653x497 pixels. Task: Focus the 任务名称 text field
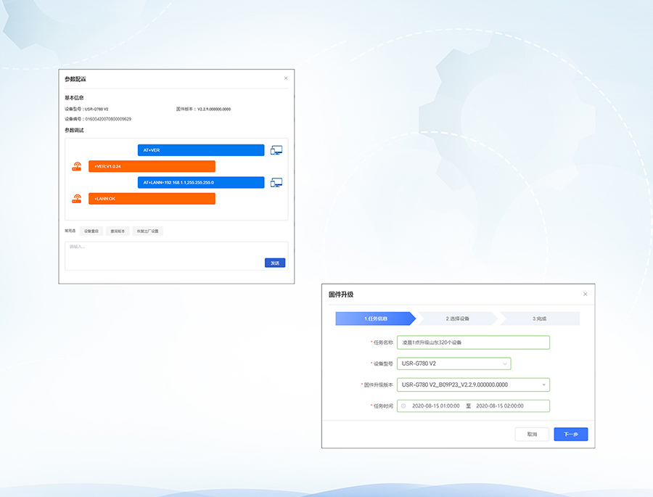pos(473,342)
